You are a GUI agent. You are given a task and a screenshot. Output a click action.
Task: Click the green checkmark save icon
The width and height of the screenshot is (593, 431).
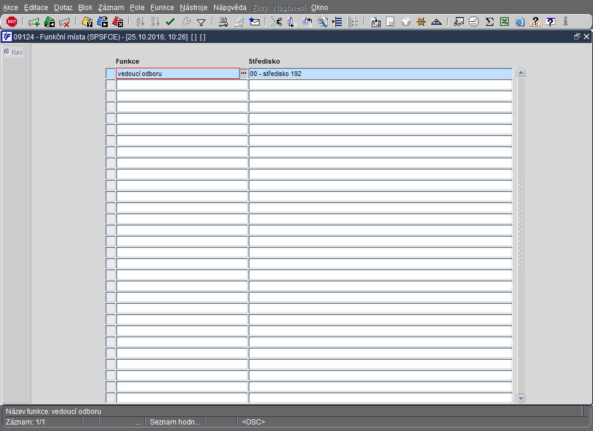170,22
